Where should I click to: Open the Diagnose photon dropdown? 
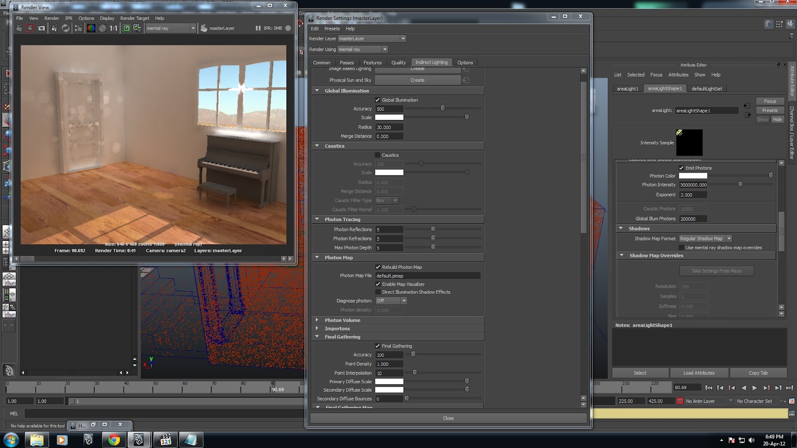point(392,301)
